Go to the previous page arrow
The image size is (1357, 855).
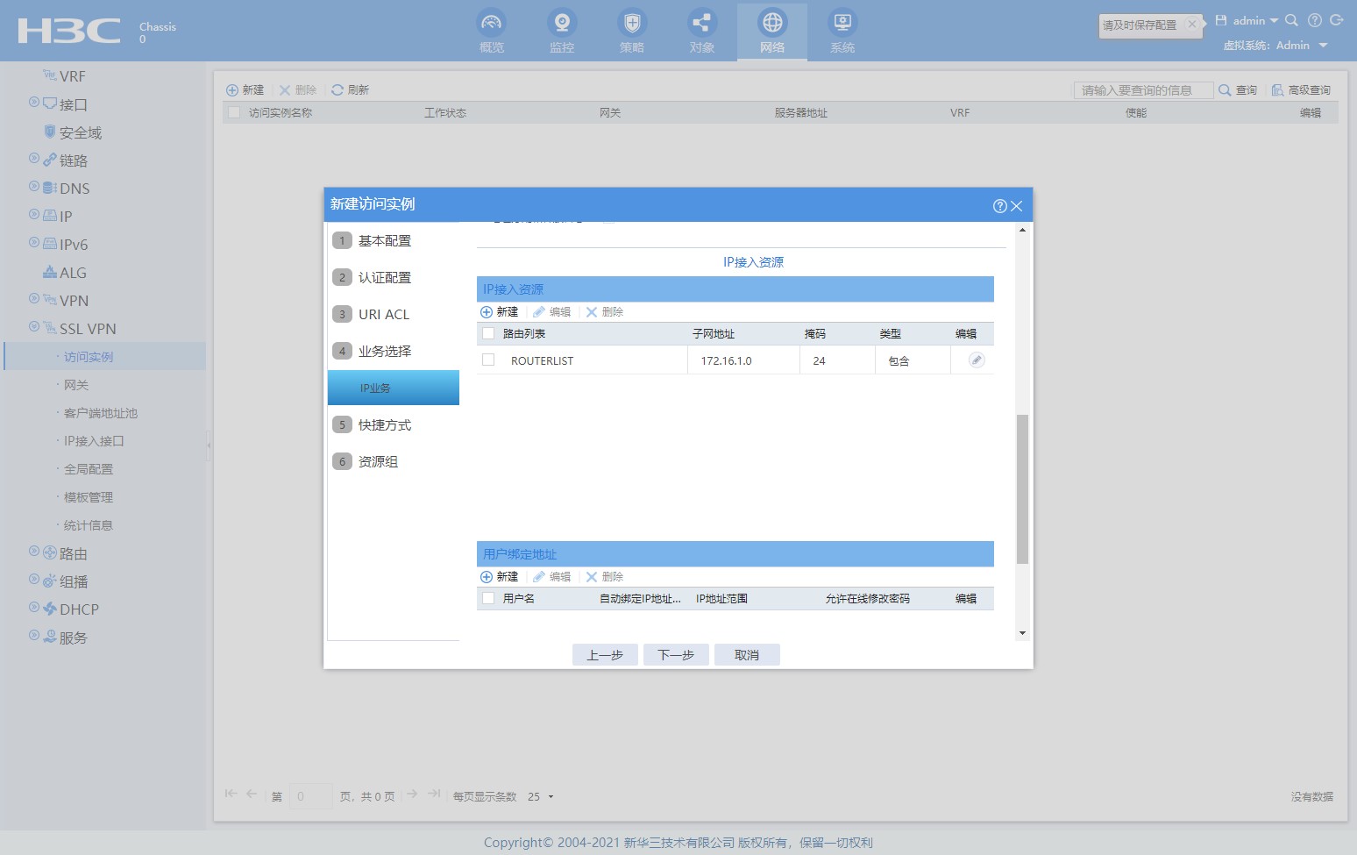[x=252, y=794]
